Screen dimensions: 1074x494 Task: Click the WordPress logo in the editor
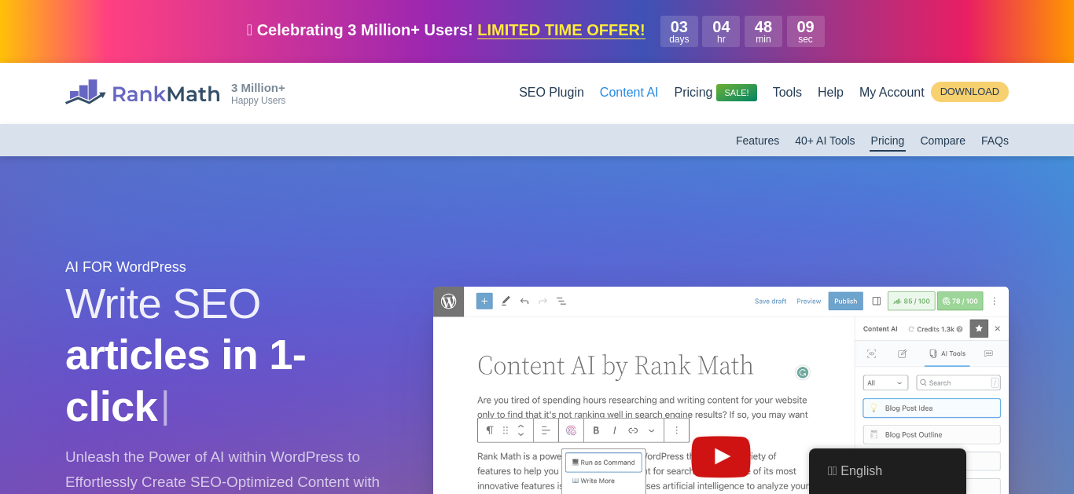click(x=449, y=302)
